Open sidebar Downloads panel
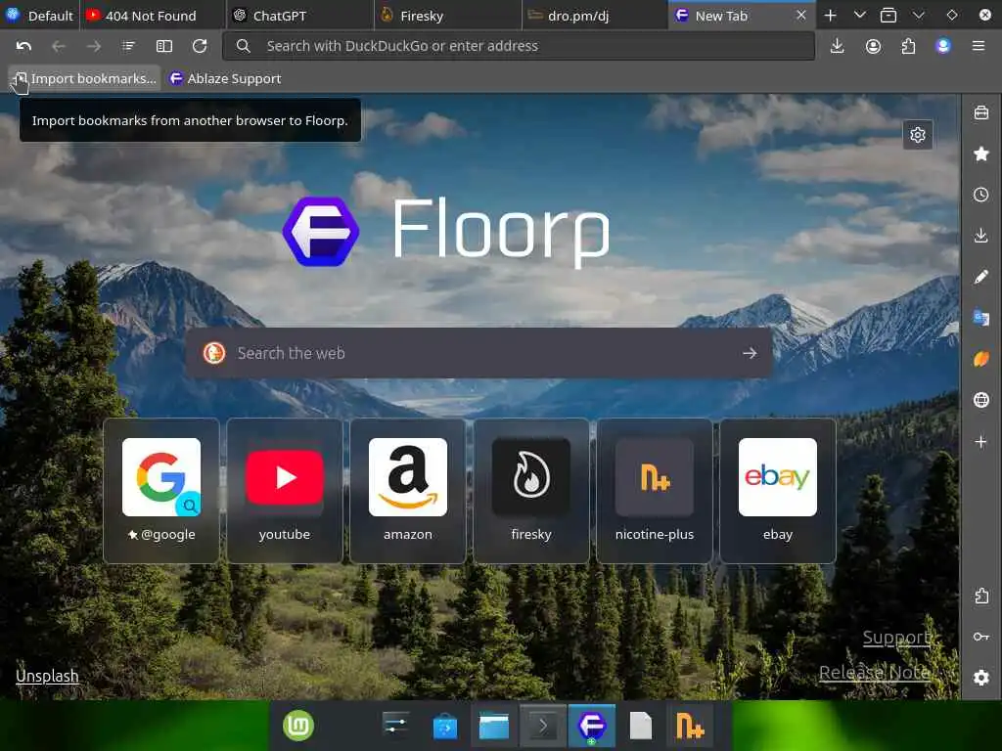The image size is (1002, 751). point(981,236)
